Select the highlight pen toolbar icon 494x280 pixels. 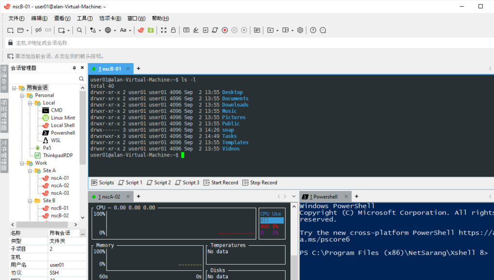coord(195,30)
